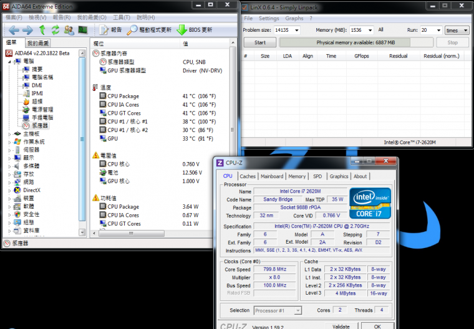The image size is (474, 329).
Task: Switch to the SPD tab in CPU-Z
Action: [317, 176]
